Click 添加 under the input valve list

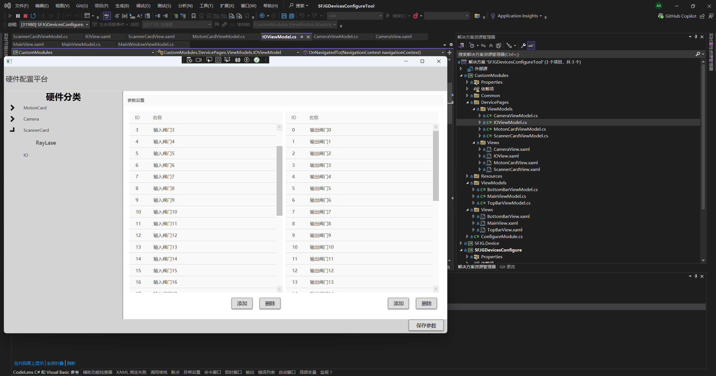(x=242, y=304)
